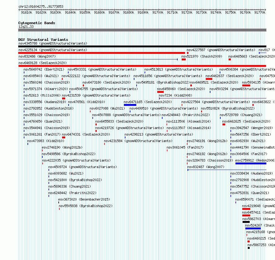Open nsv5498586 (ByrskaBishop2022) label

(x=69, y=154)
